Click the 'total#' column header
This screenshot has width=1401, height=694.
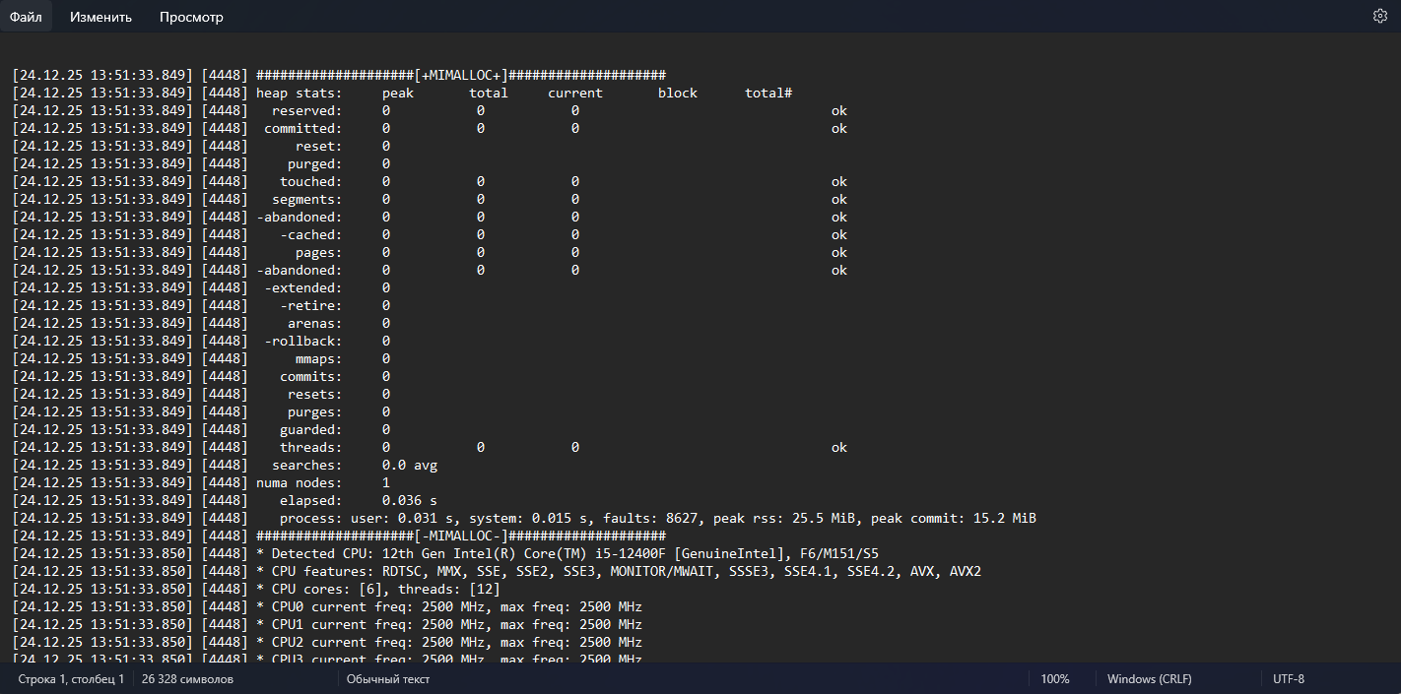click(768, 93)
